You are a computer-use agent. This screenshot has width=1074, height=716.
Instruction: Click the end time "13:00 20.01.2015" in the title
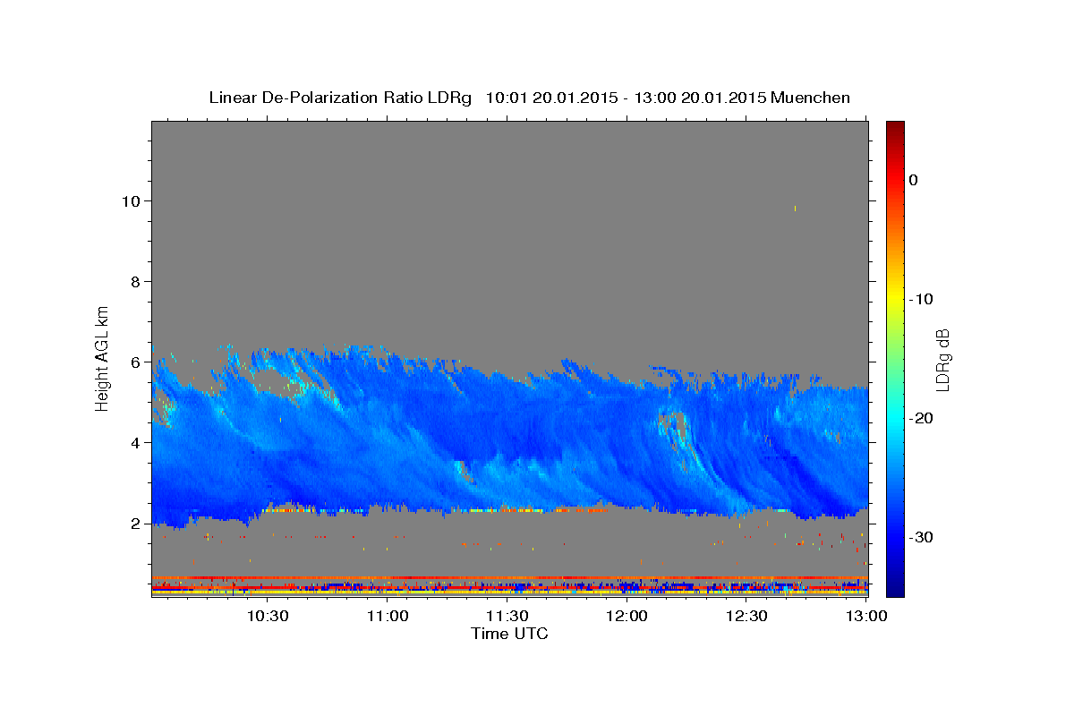click(699, 98)
